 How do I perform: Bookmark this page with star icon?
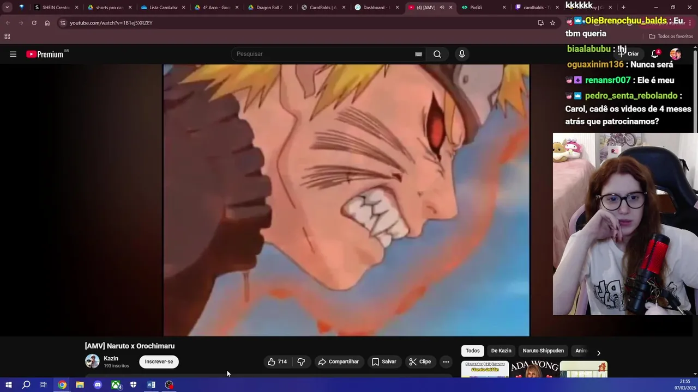pos(552,23)
